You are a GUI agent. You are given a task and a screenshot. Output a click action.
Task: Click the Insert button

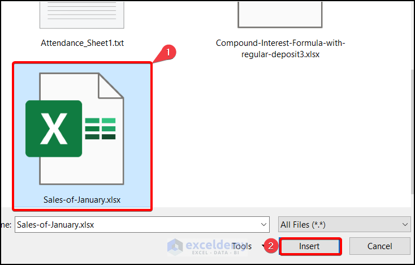[309, 246]
